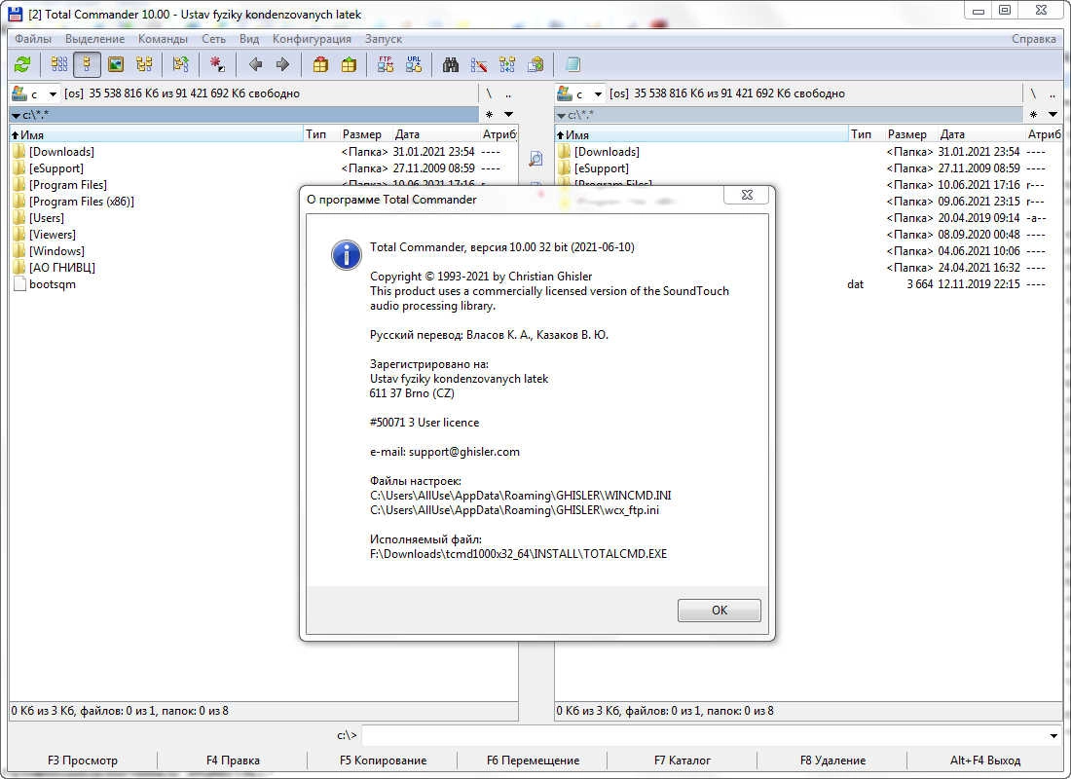
Task: Show the directory tree view
Action: pos(144,65)
